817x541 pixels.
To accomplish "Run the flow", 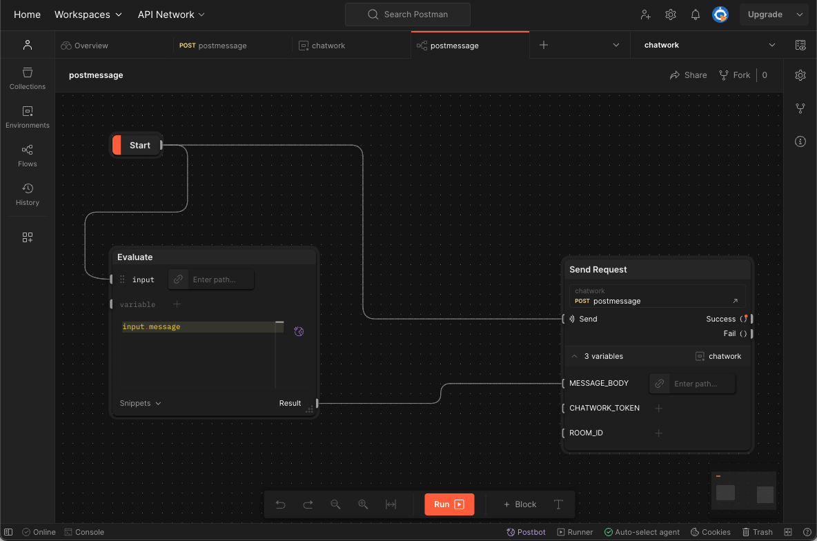I will pos(449,504).
